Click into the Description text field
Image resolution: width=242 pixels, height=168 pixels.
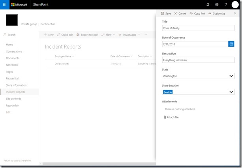click(198, 60)
